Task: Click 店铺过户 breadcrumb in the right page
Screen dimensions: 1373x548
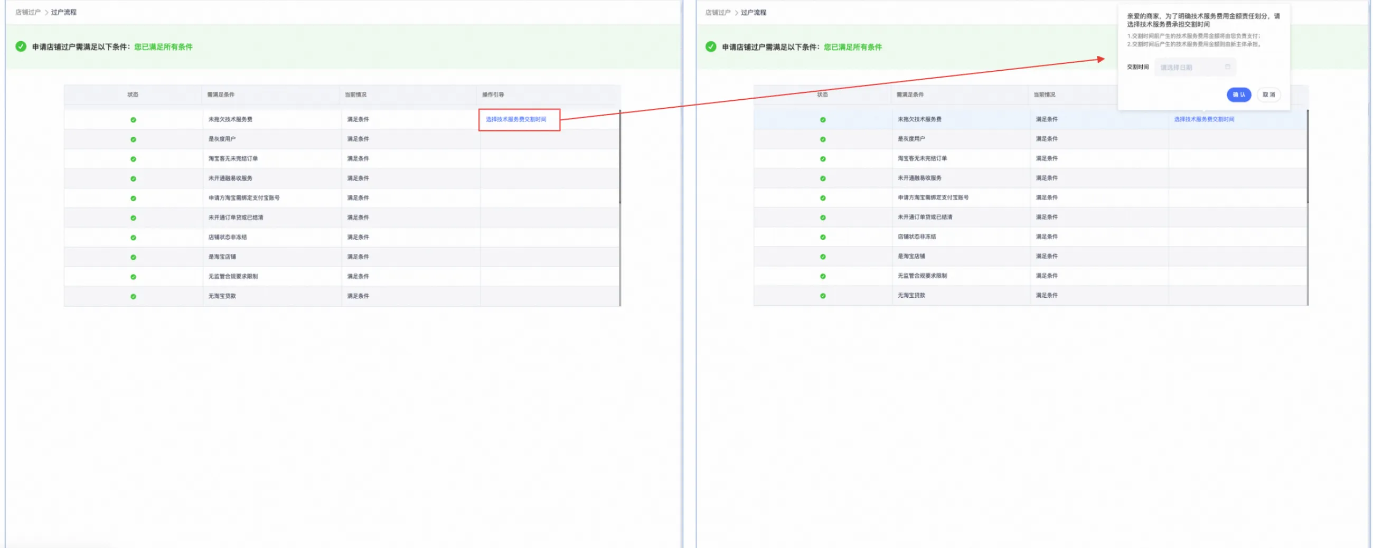Action: [x=718, y=12]
